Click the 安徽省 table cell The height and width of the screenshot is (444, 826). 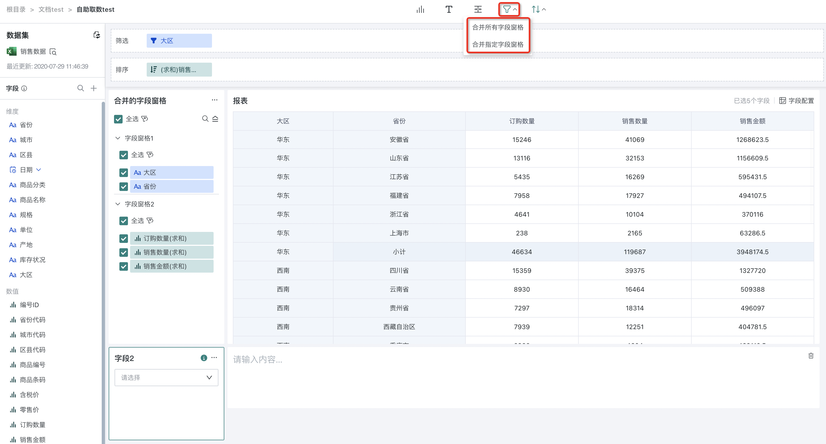[x=399, y=140]
